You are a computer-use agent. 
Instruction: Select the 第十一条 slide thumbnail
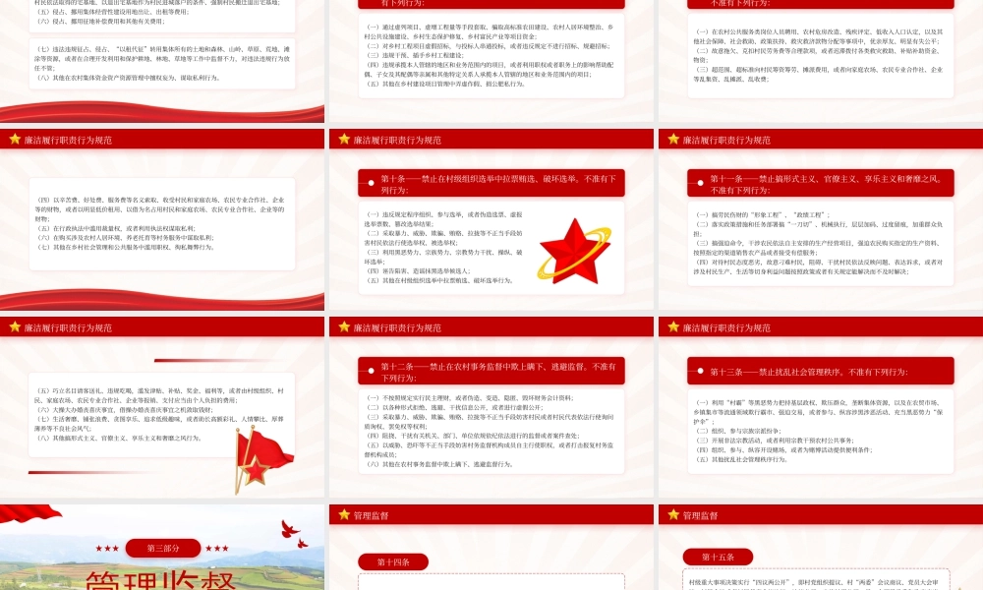click(821, 219)
